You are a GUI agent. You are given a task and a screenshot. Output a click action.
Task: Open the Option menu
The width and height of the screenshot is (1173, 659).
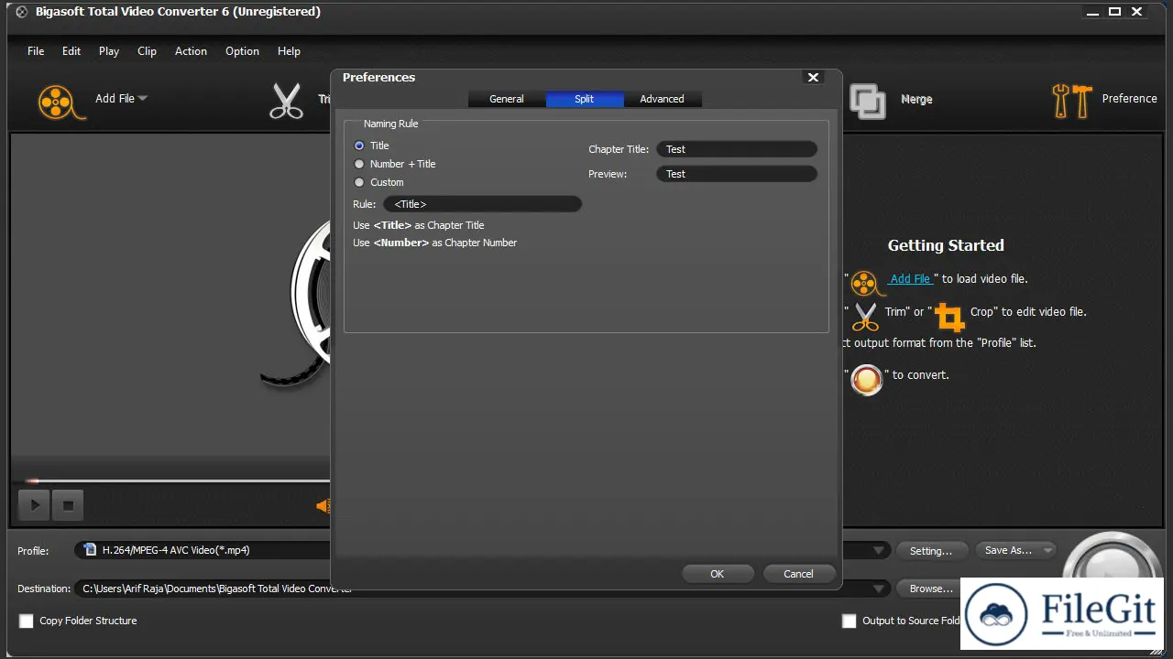click(242, 51)
